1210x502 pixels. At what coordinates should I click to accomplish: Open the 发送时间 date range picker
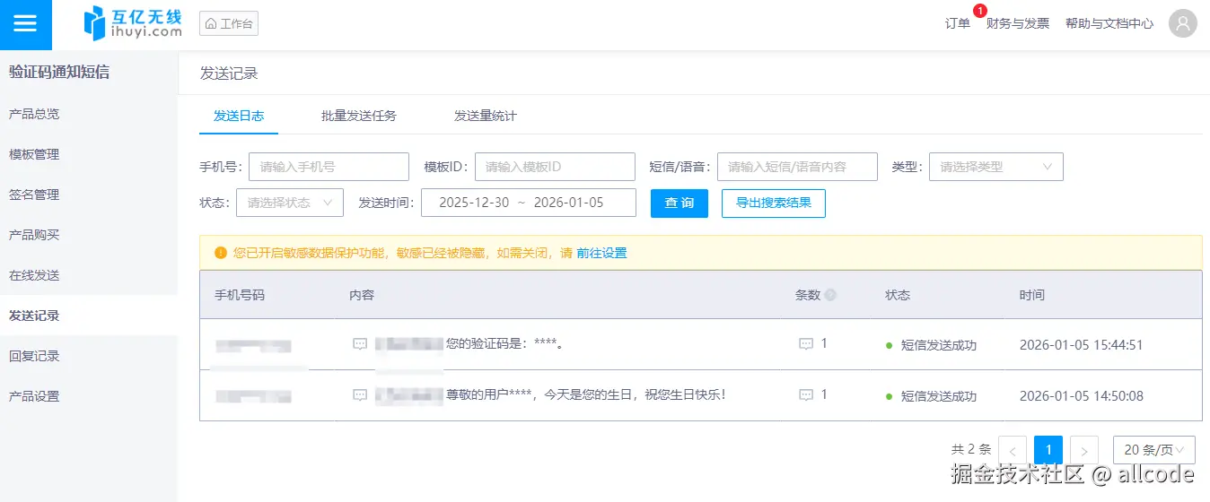tap(529, 203)
